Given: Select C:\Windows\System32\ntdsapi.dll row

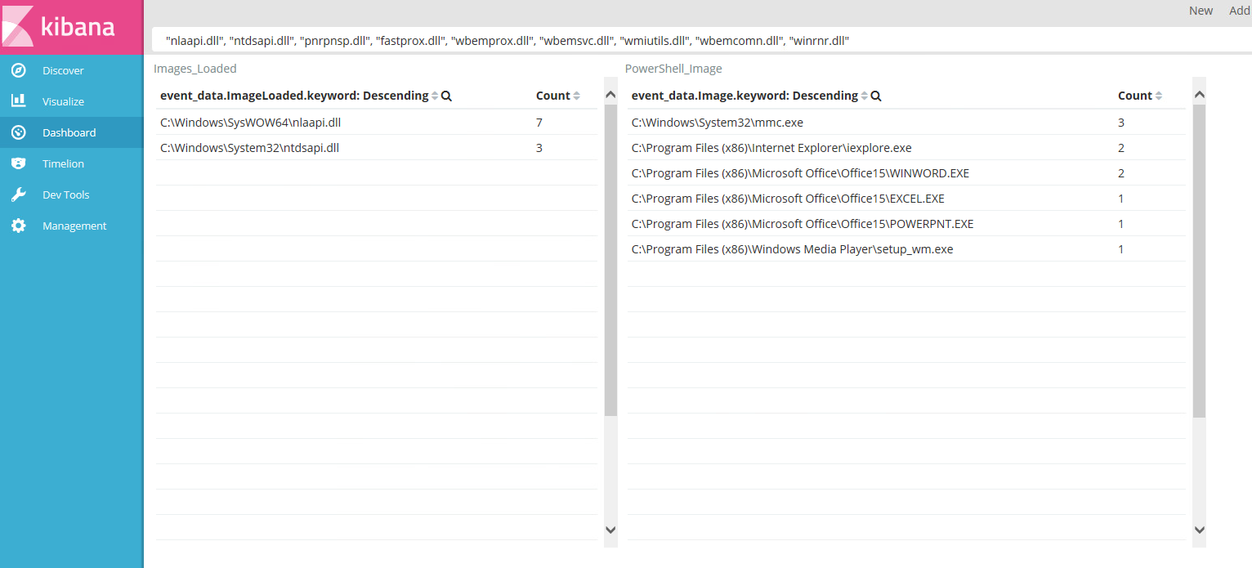Looking at the screenshot, I should 377,147.
